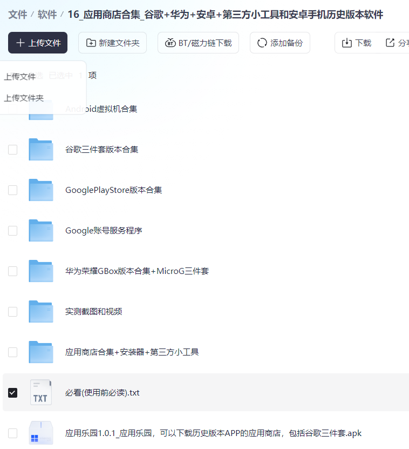Click the 下载 download button
Image resolution: width=409 pixels, height=449 pixels.
click(357, 43)
